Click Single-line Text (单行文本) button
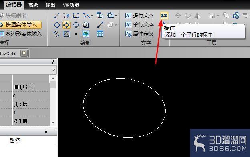The image size is (250, 157). point(139,24)
